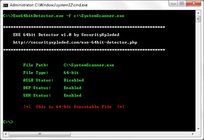This screenshot has width=204, height=140.
Task: Click the vertical scrollbar thumb
Action: [x=198, y=19]
